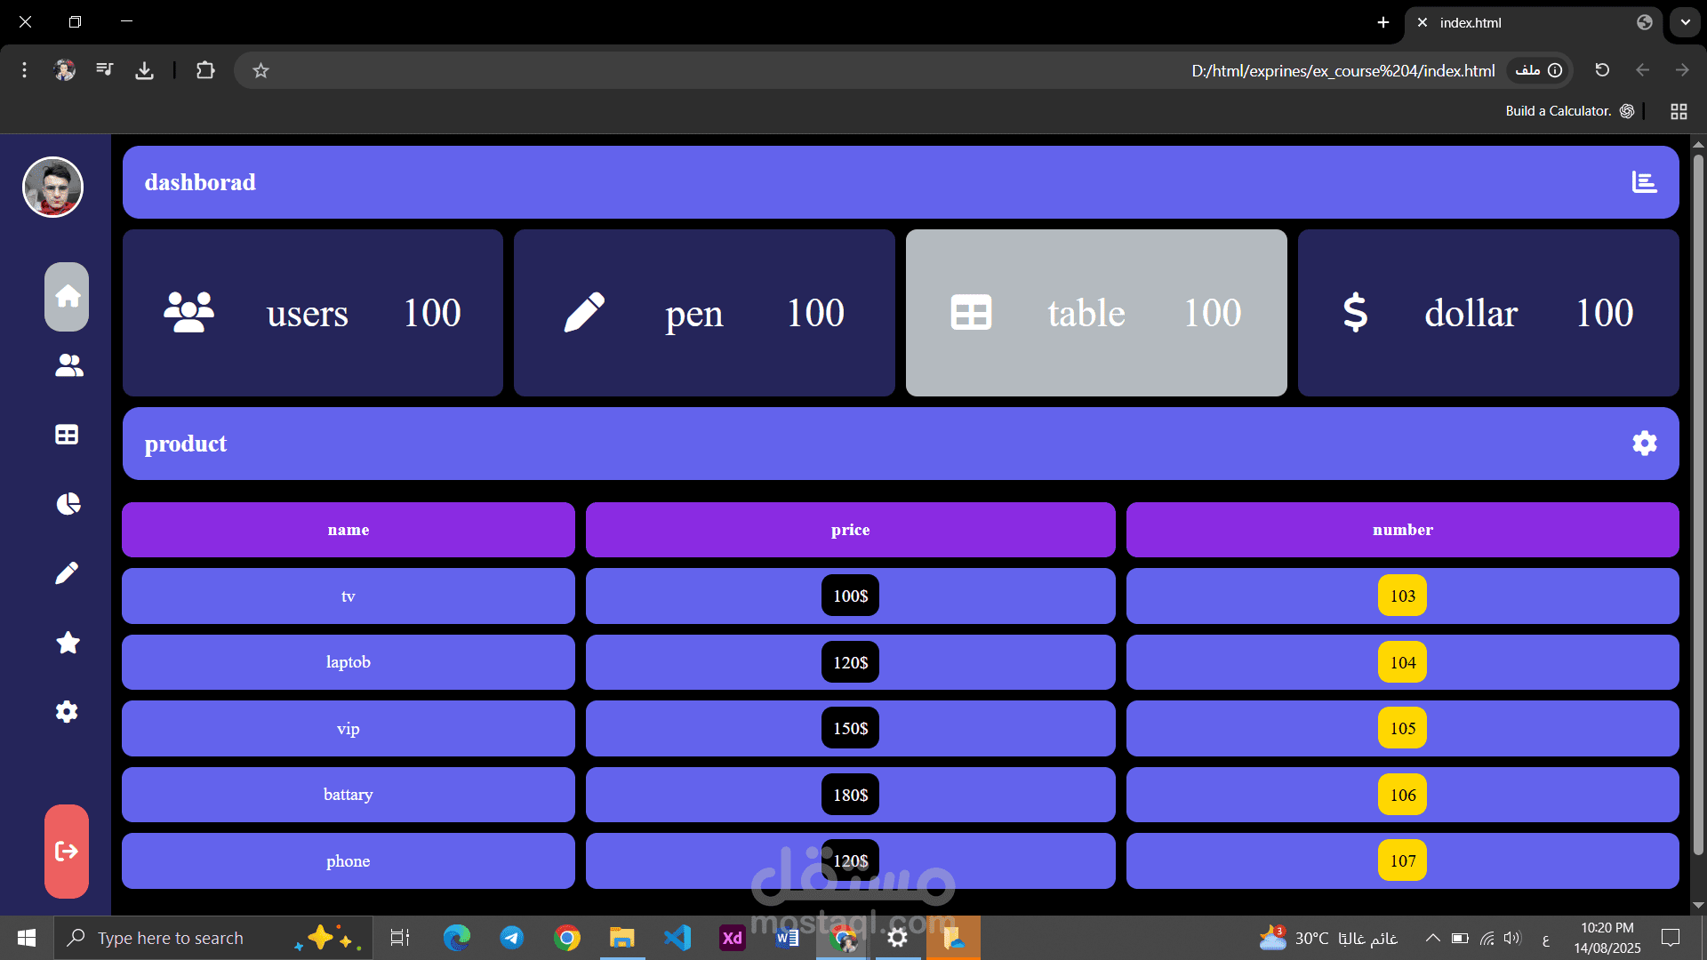
Task: Open Telegram from the taskbar
Action: coord(511,938)
